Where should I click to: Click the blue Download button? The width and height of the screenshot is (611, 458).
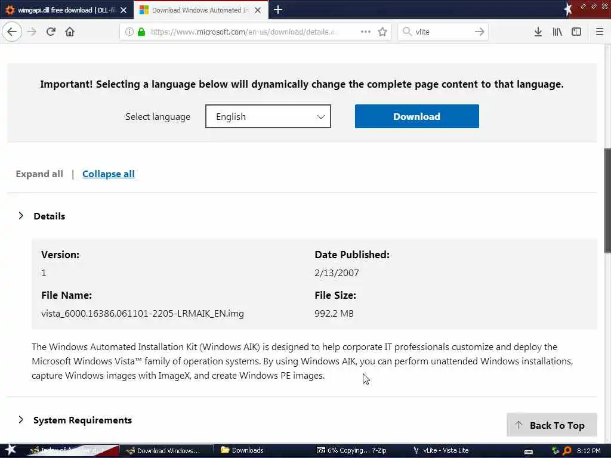click(416, 116)
